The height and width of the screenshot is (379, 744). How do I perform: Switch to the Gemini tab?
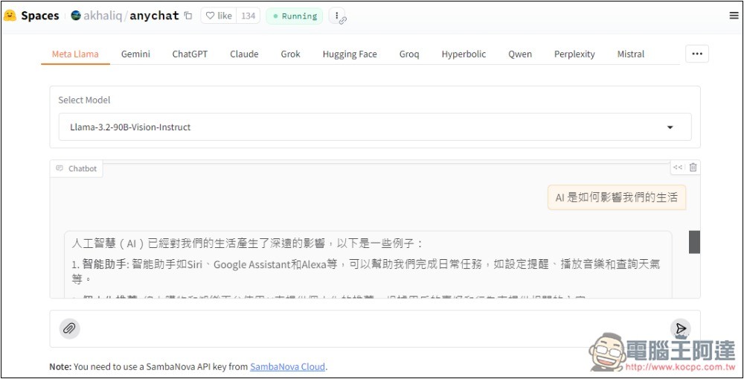(x=135, y=54)
